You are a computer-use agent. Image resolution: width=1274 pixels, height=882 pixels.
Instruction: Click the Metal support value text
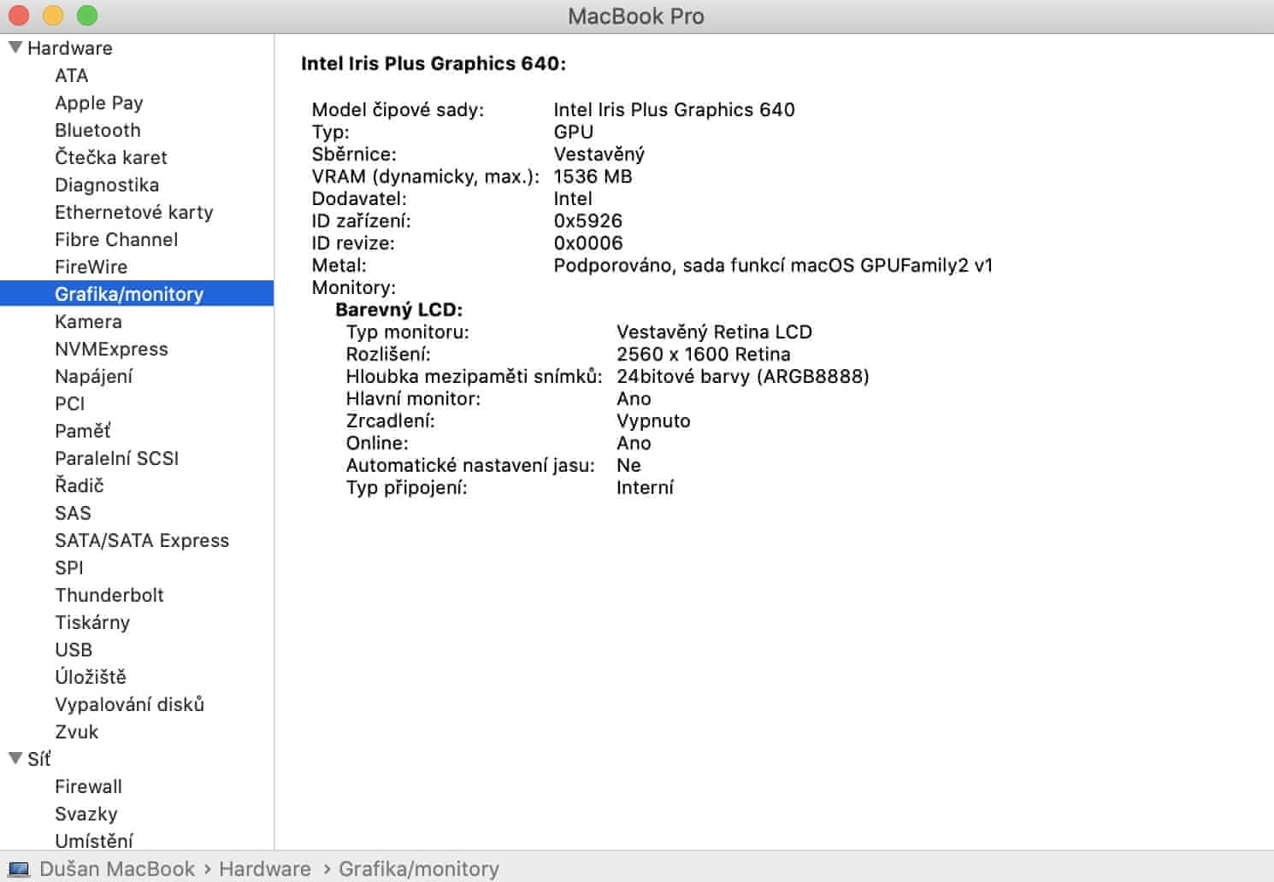774,265
